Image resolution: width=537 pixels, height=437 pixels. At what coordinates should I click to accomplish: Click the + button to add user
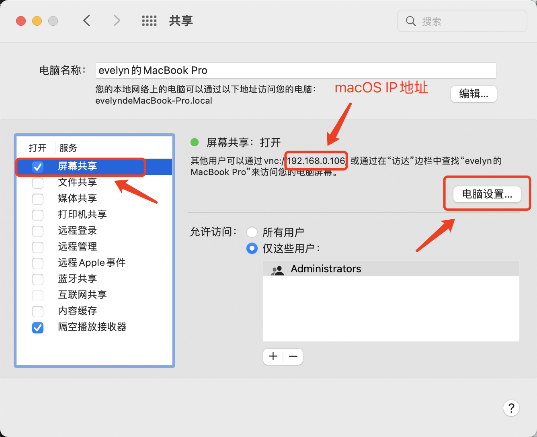click(273, 357)
